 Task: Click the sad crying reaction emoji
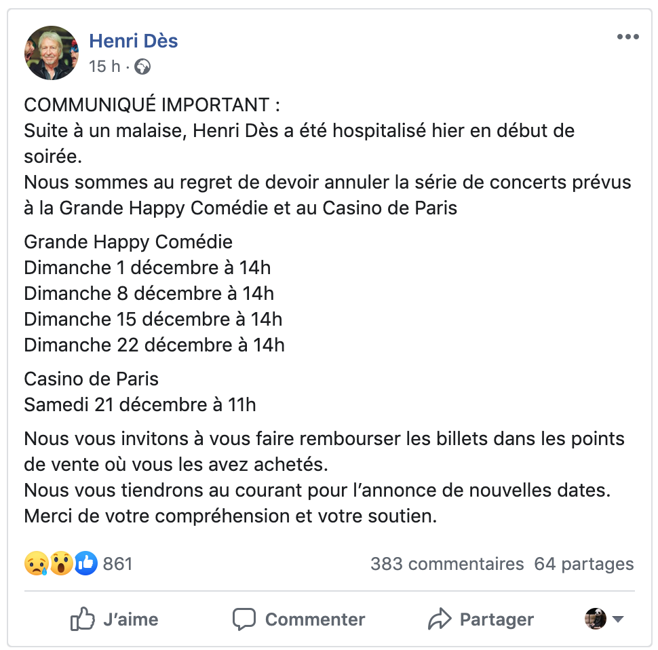[37, 563]
